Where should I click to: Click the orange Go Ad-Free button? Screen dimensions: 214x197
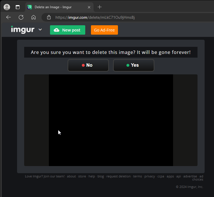pos(104,30)
